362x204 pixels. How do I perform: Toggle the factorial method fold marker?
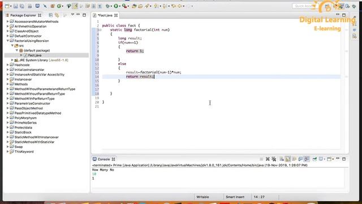[x=100, y=30]
